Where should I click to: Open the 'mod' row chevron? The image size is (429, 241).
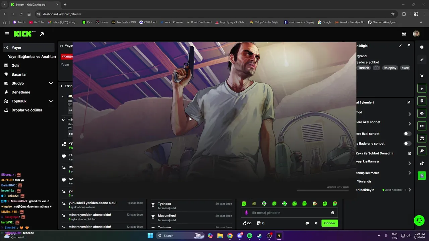(409, 114)
